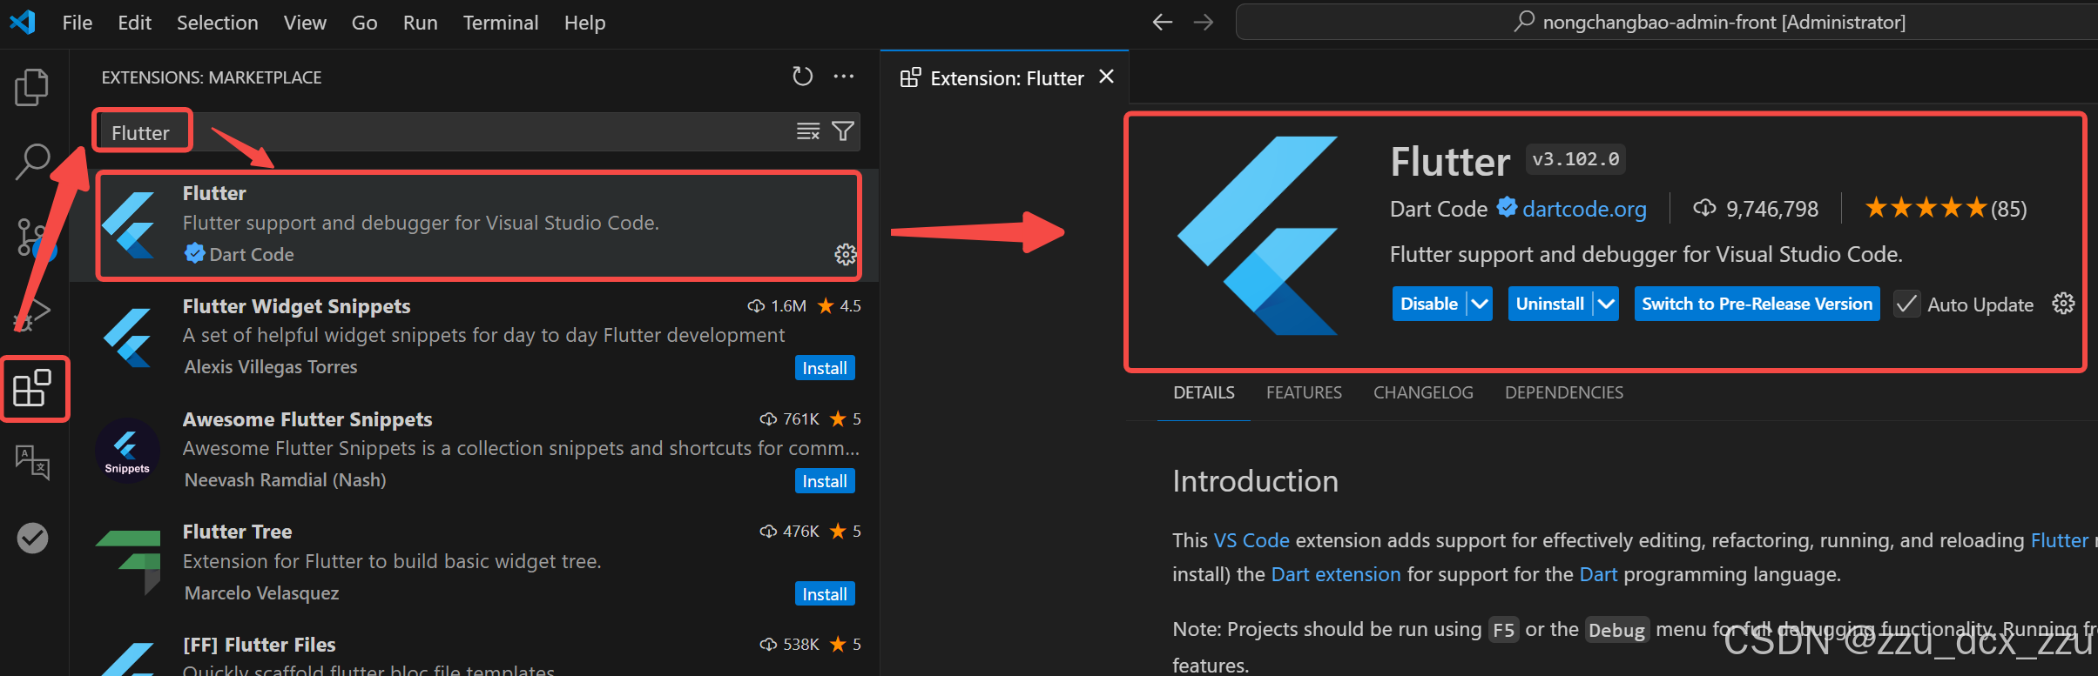Open the Dart extension link
This screenshot has width=2098, height=676.
[x=1336, y=574]
